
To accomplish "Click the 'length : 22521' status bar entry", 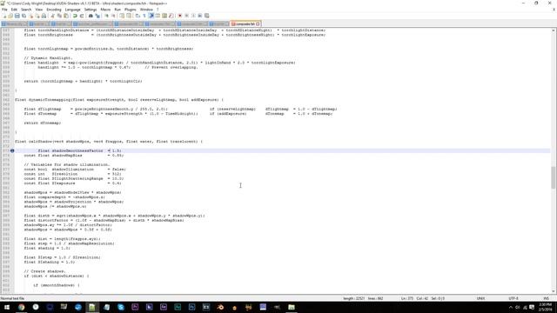I will point(353,298).
